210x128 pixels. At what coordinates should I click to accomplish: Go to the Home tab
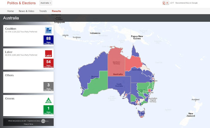[10, 11]
